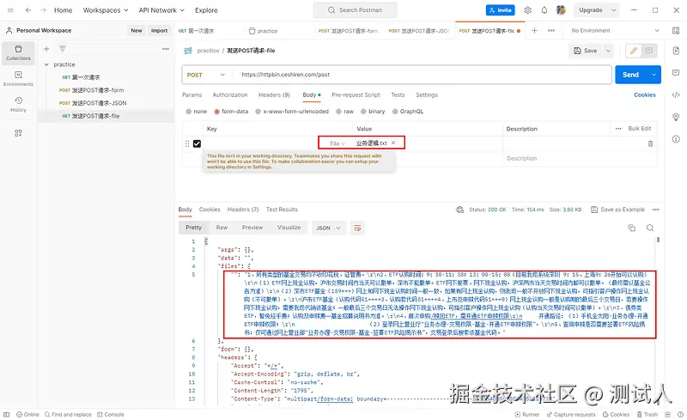The image size is (687, 420).
Task: Switch to the Authorization tab
Action: coord(230,94)
